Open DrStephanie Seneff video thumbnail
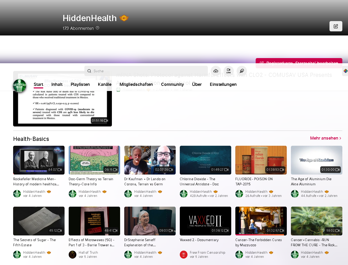Image resolution: width=348 pixels, height=265 pixels. (150, 221)
